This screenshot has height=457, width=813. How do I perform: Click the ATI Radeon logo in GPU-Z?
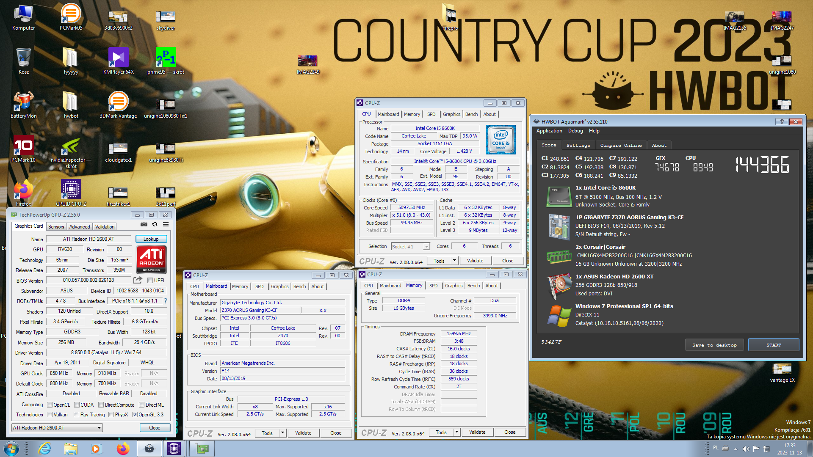pyautogui.click(x=151, y=259)
